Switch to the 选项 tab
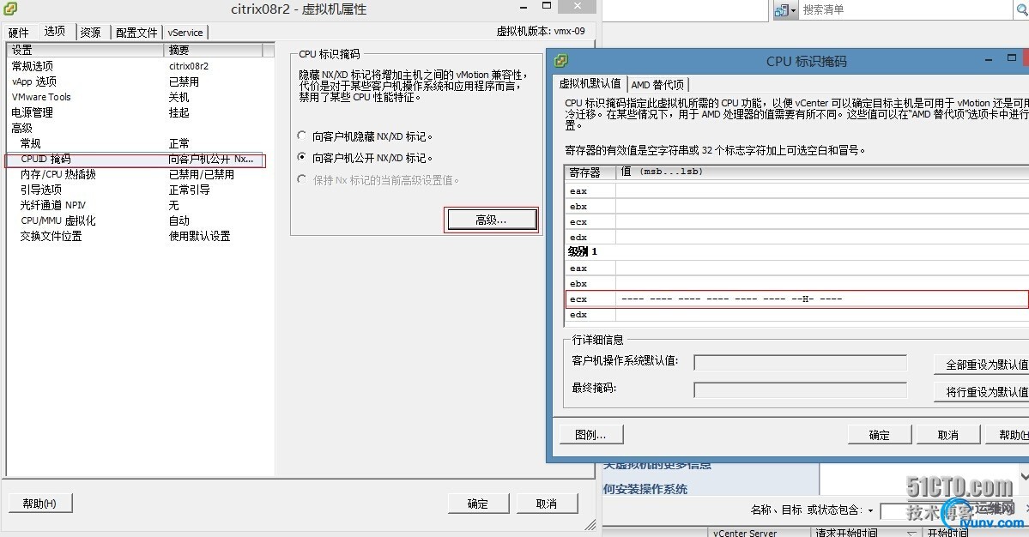 click(54, 31)
